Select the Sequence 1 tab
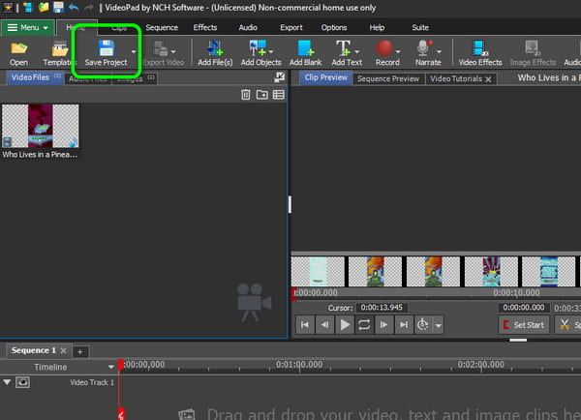Image resolution: width=581 pixels, height=420 pixels. (x=33, y=350)
